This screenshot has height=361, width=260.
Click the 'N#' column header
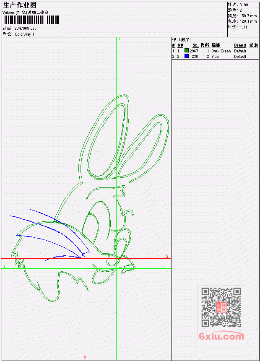(x=180, y=45)
